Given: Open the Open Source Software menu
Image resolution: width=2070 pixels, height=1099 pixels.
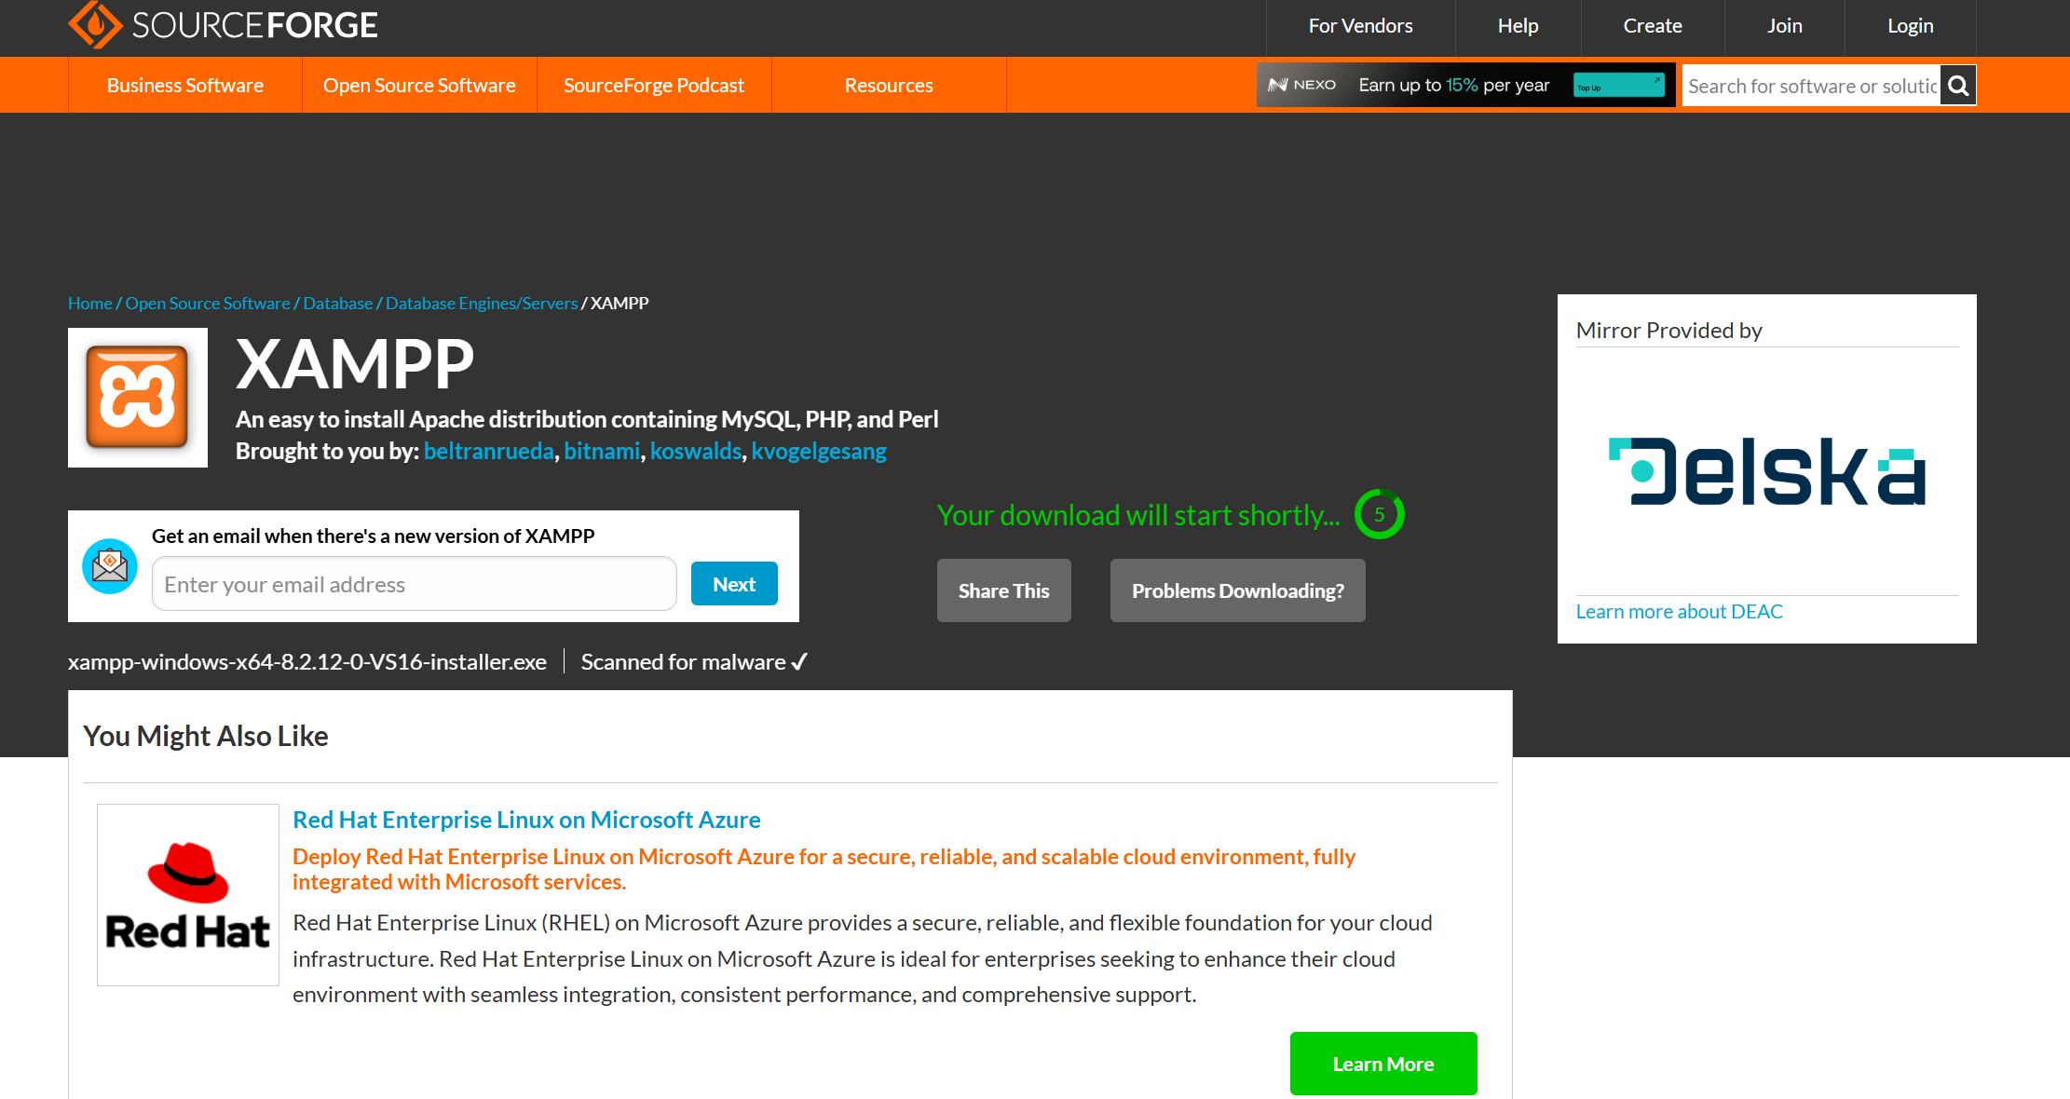Looking at the screenshot, I should [419, 86].
